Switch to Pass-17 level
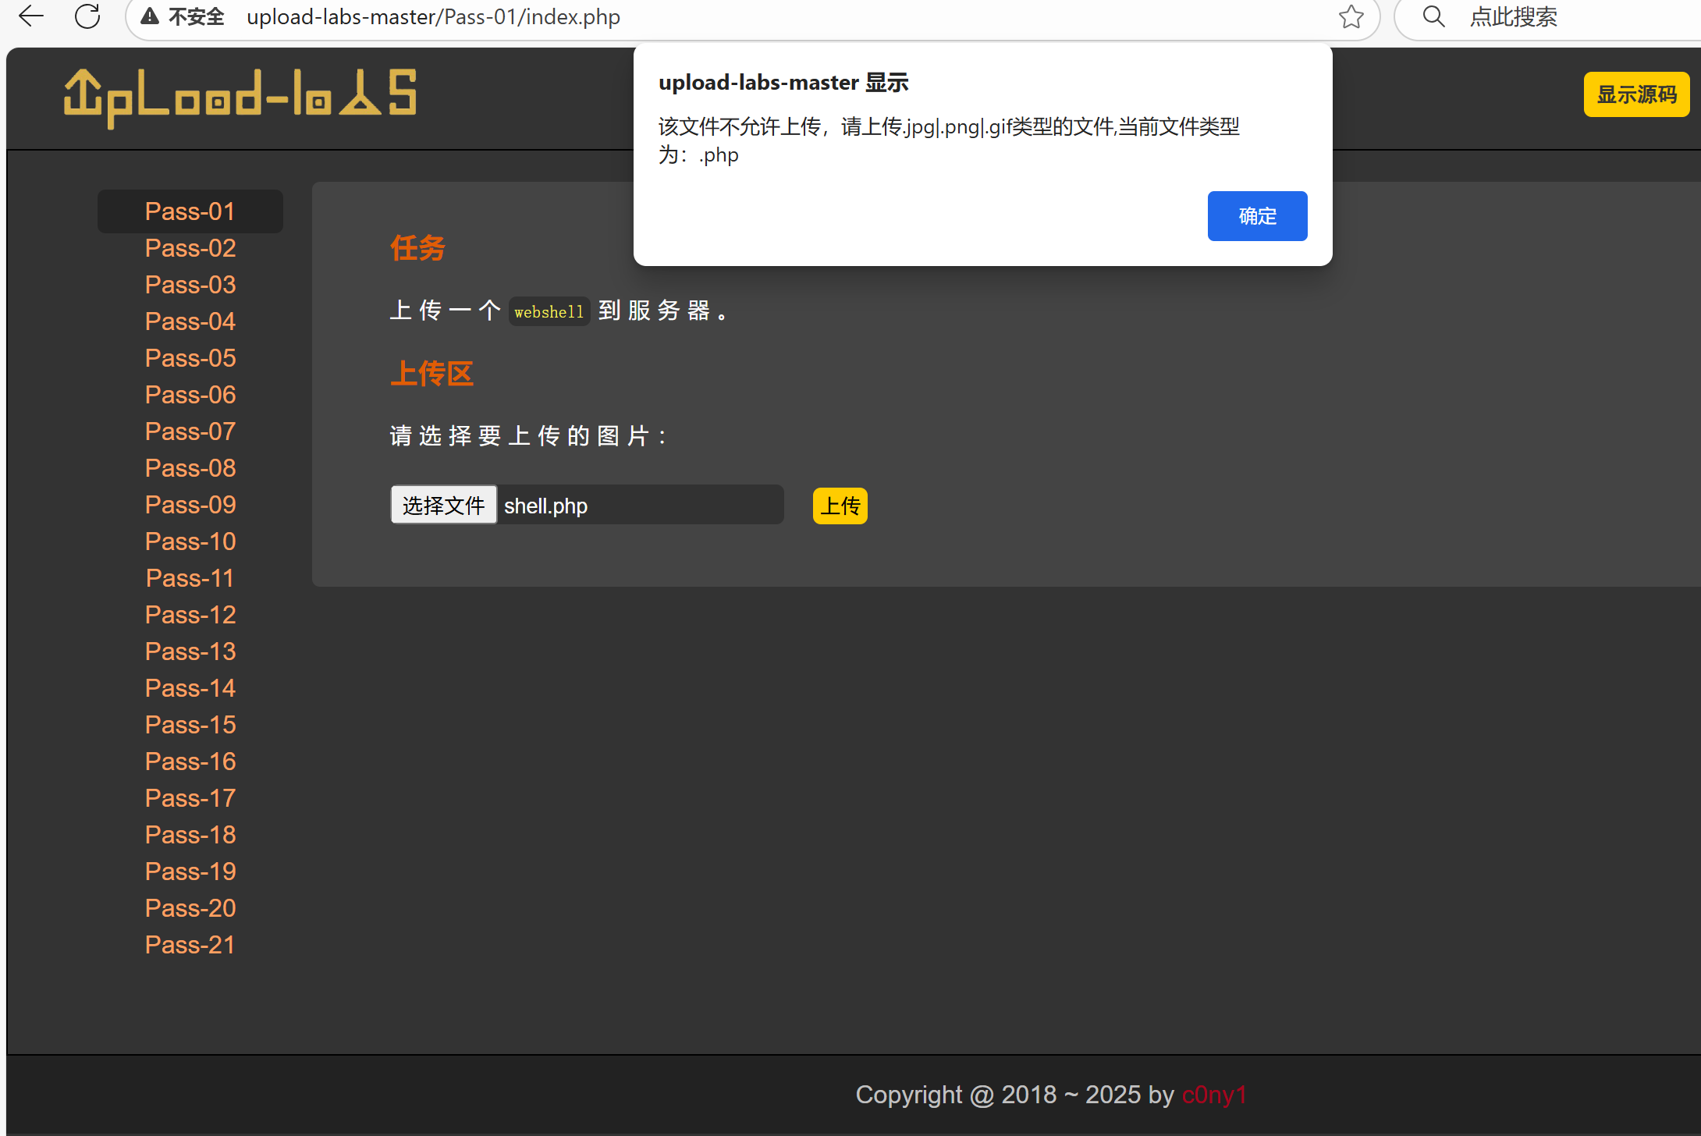Viewport: 1701px width, 1136px height. 190,798
